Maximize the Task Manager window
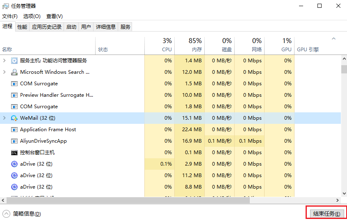 tap(320, 6)
